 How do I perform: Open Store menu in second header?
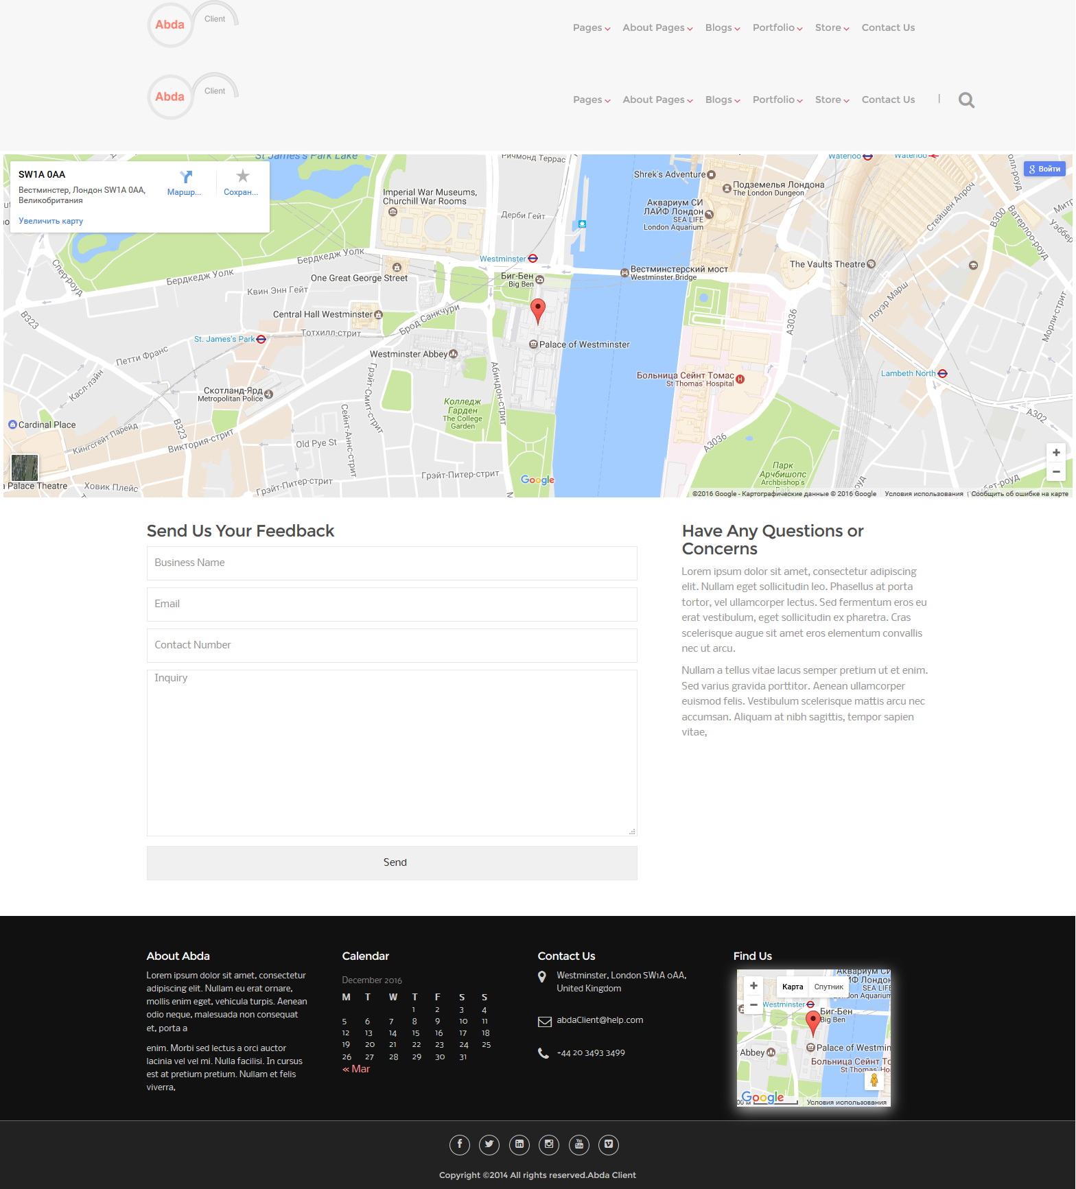[x=832, y=99]
